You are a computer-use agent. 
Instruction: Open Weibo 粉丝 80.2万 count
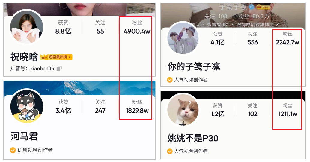[254, 16]
